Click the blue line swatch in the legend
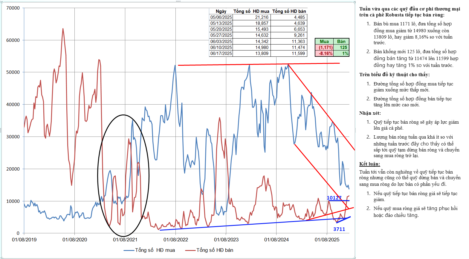The height and width of the screenshot is (259, 469). point(129,250)
